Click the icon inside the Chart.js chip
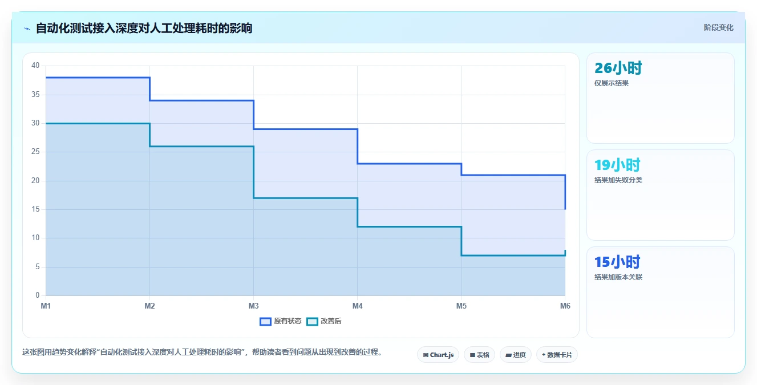 tap(426, 355)
